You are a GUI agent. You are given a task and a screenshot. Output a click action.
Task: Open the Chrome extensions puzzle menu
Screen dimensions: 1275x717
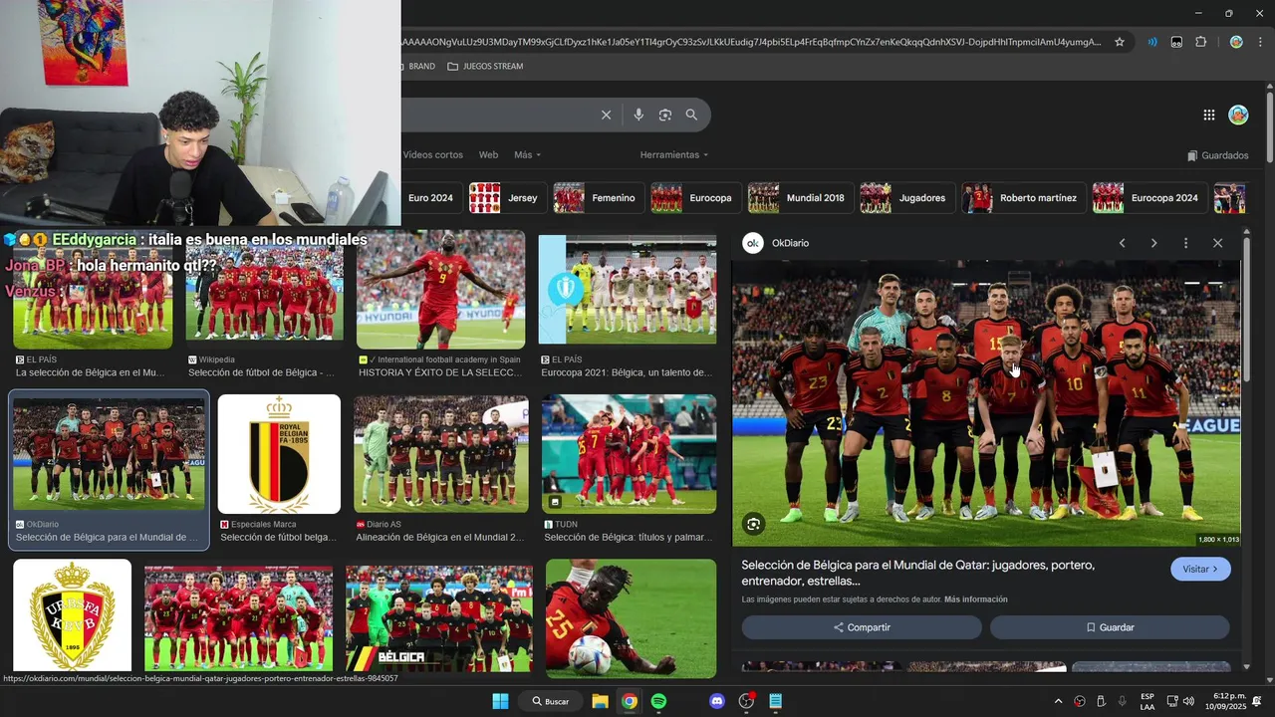(x=1200, y=42)
